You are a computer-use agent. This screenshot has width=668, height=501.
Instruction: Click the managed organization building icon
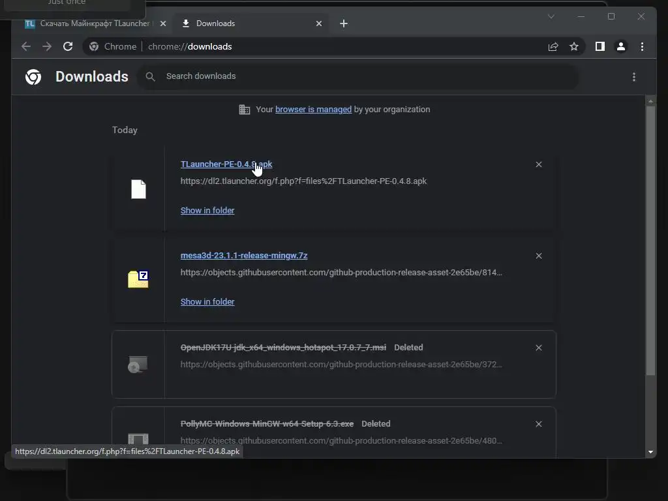[x=245, y=110]
